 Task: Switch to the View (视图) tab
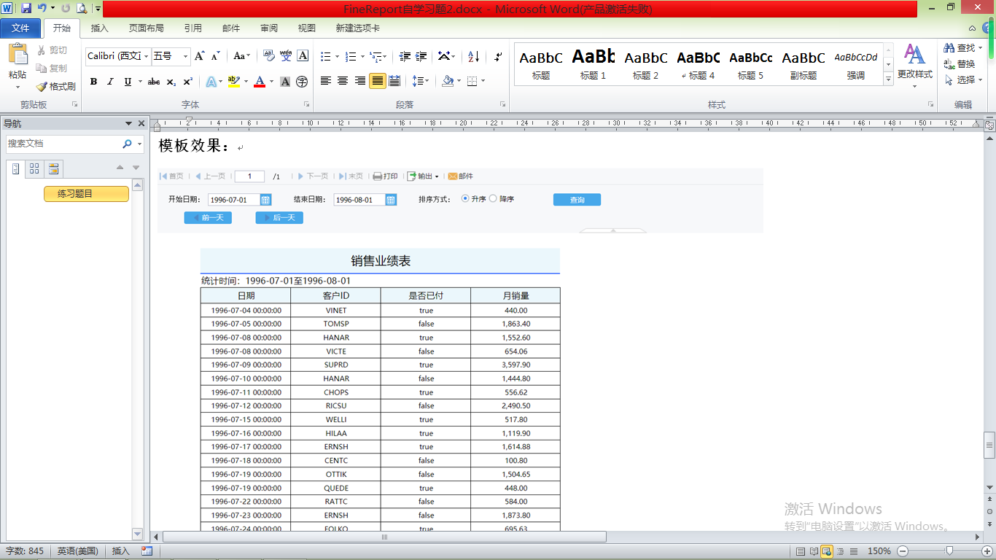click(x=306, y=28)
